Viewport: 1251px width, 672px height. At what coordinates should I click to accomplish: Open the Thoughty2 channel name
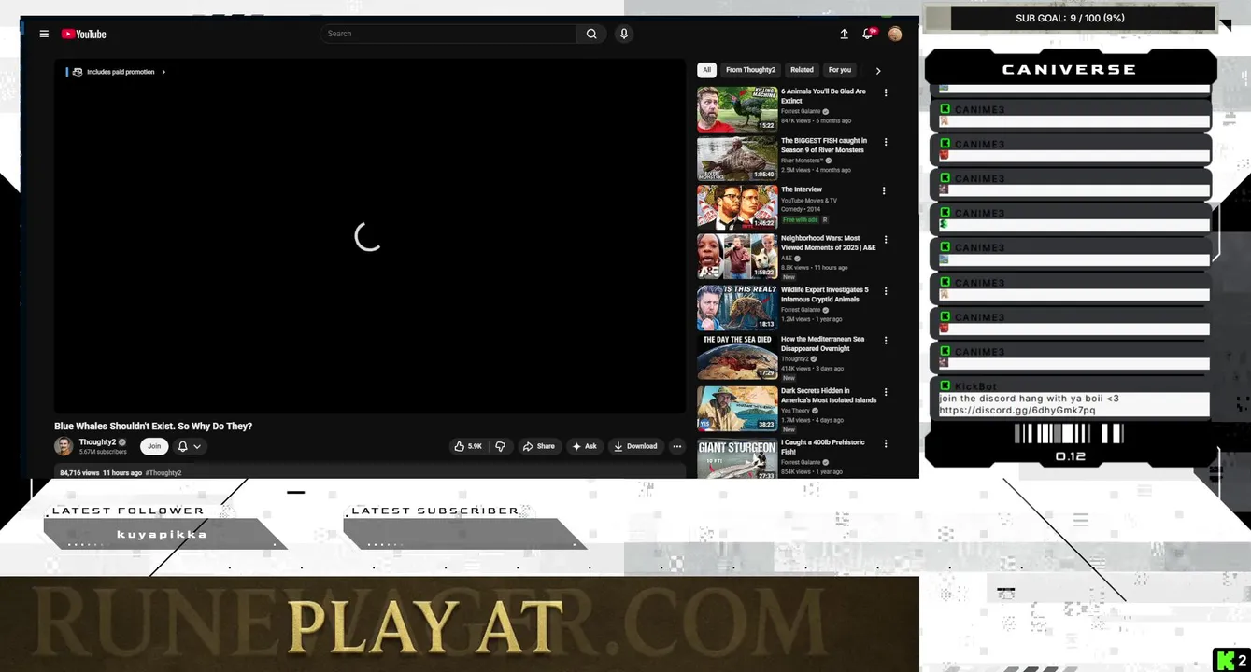(x=97, y=441)
